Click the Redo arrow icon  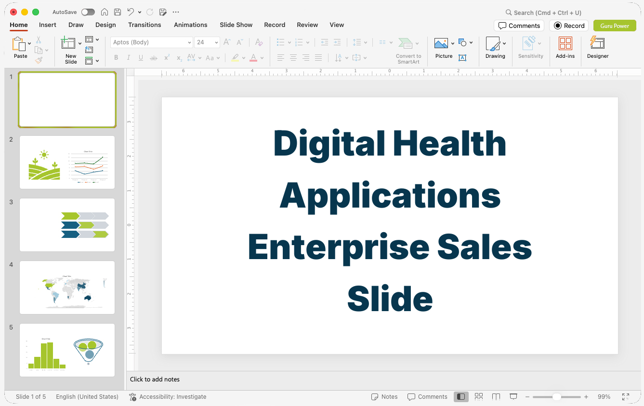(x=149, y=12)
